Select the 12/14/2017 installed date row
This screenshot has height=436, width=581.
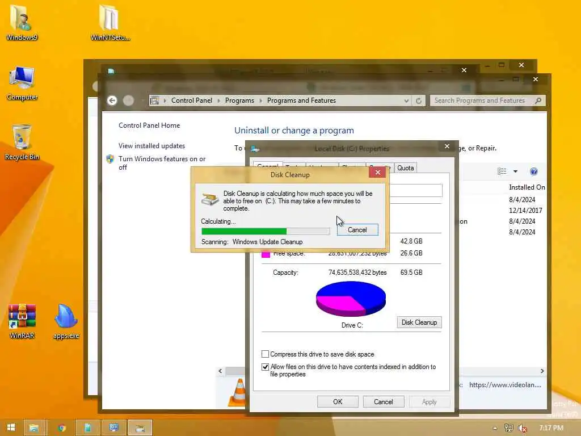coord(525,210)
